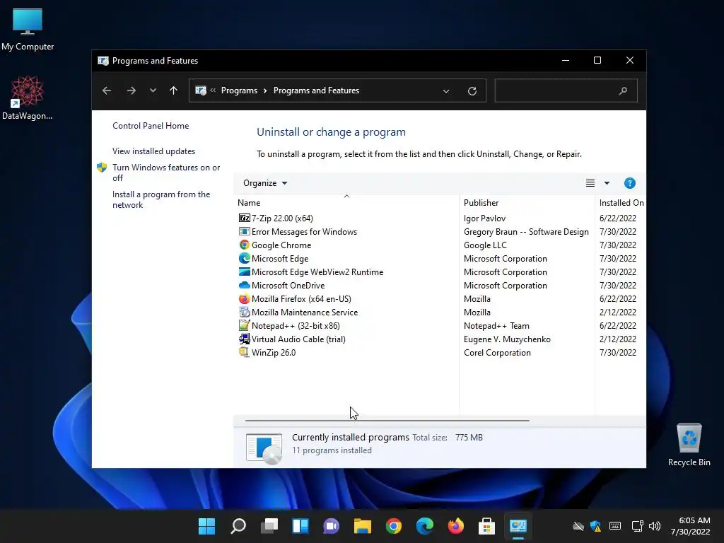724x543 pixels.
Task: Open Turn Windows features on or off
Action: [x=166, y=173]
